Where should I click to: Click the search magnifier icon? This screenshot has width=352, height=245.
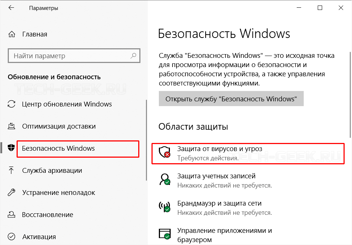tap(133, 56)
